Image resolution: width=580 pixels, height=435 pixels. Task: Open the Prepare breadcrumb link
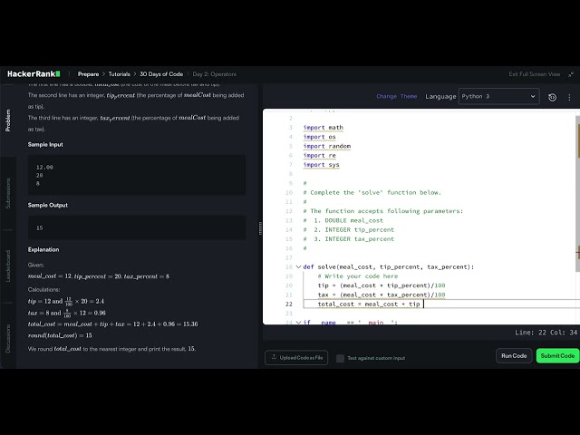tap(88, 74)
